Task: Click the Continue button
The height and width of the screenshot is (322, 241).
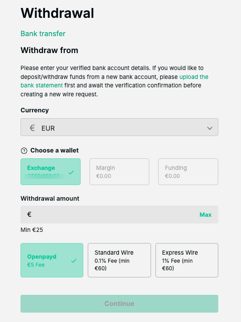Action: coord(119,304)
